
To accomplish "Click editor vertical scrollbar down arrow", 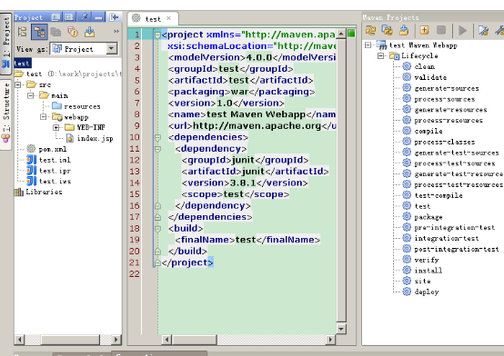I will [341, 328].
